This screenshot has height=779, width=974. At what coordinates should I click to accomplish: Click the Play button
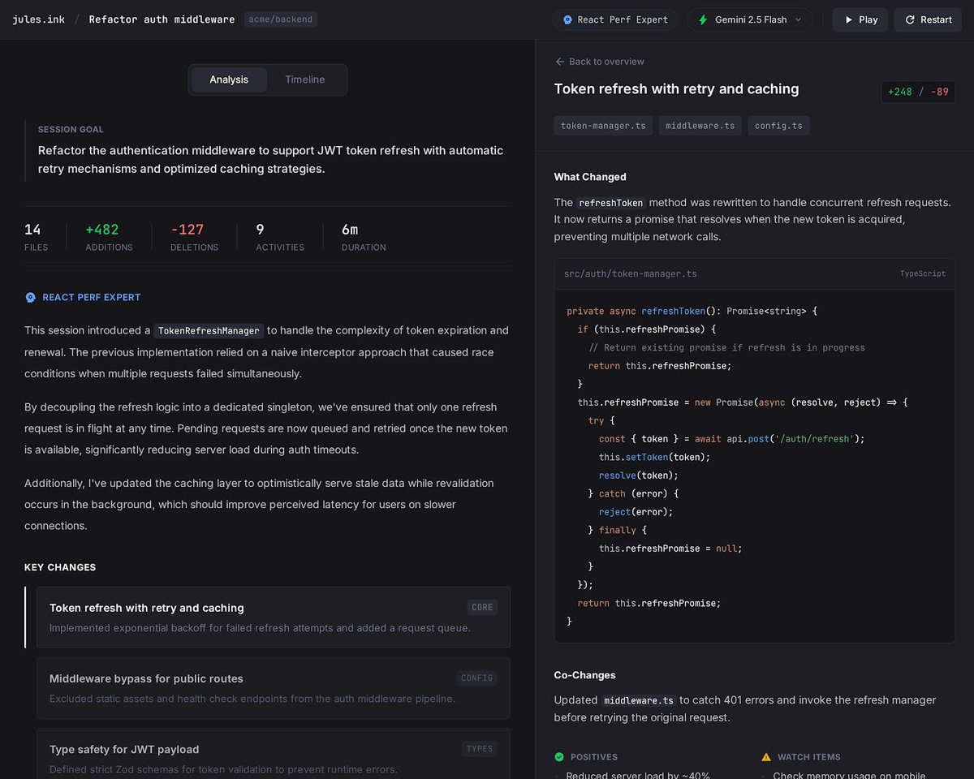[x=860, y=19]
